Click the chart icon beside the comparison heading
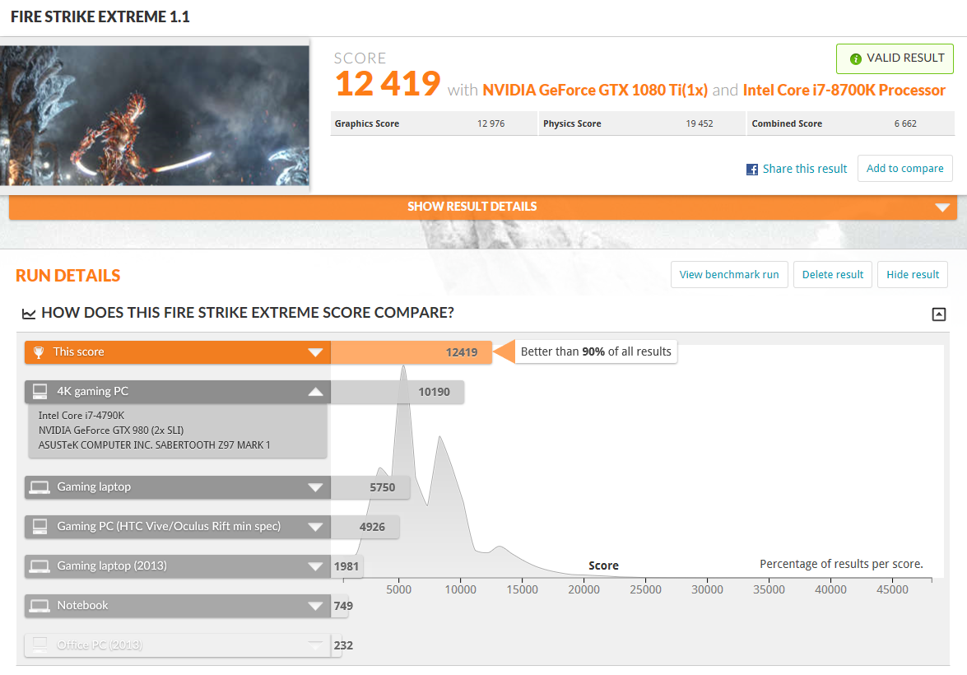This screenshot has height=675, width=967. 28,314
